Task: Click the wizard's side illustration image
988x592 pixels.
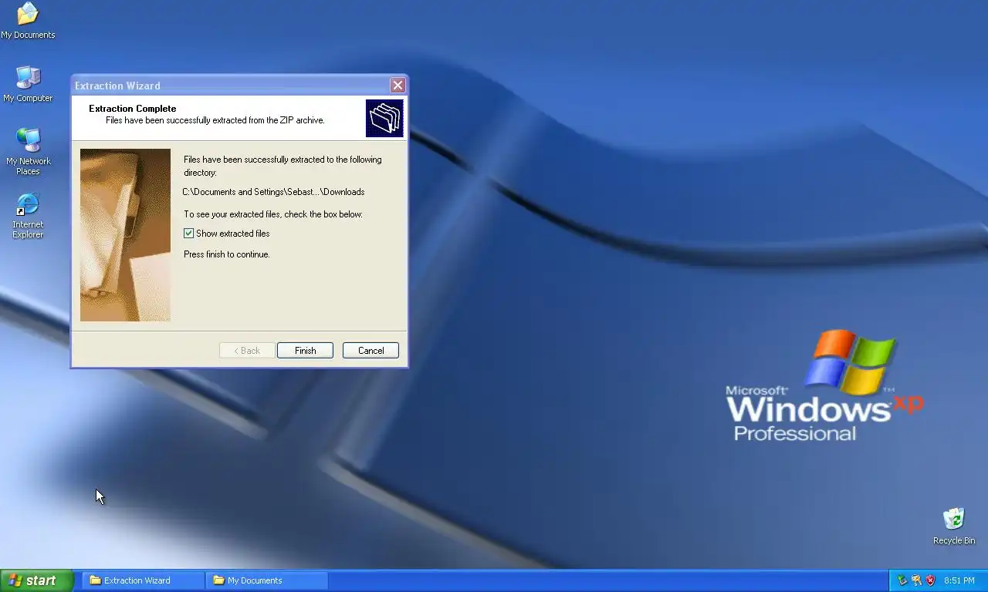Action: 125,235
